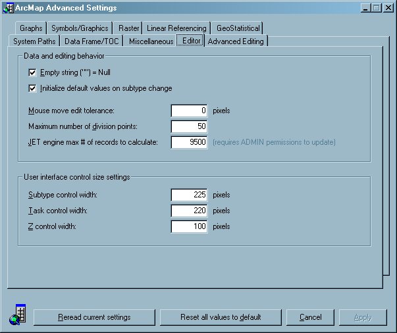The image size is (397, 333).
Task: Click the 'Mouse move edit tolerance:' label
Action: point(71,111)
